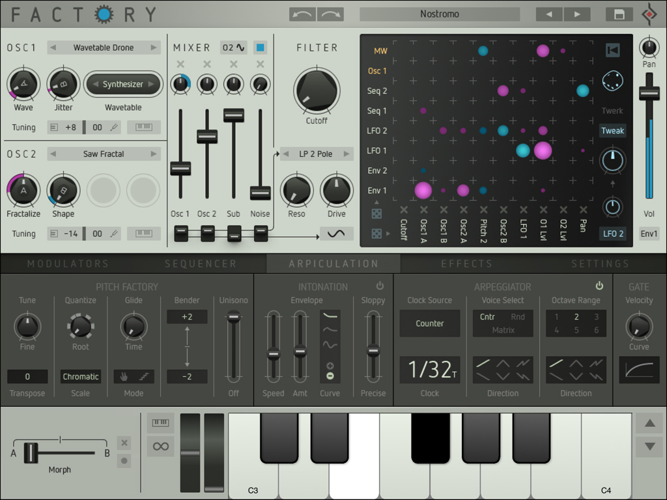Click the X above the Cutoff matrix column
The image size is (667, 500).
click(x=404, y=210)
